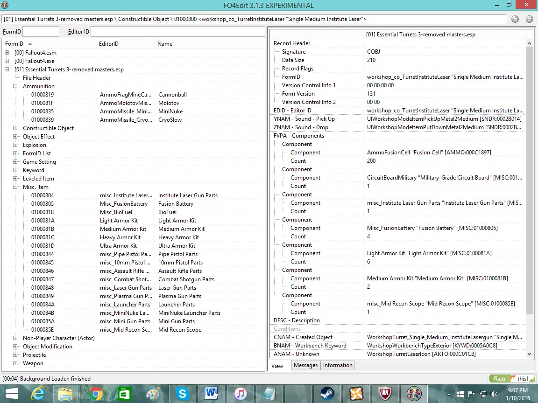Sort by the Name column header
Screen dimensions: 538x403
209,43
